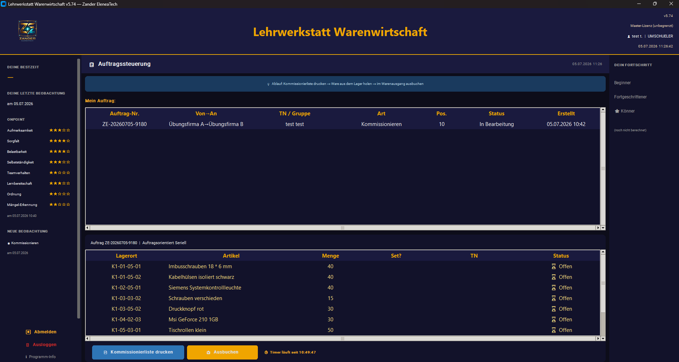The height and width of the screenshot is (362, 679).
Task: Click the Ausbuchen button
Action: point(222,352)
